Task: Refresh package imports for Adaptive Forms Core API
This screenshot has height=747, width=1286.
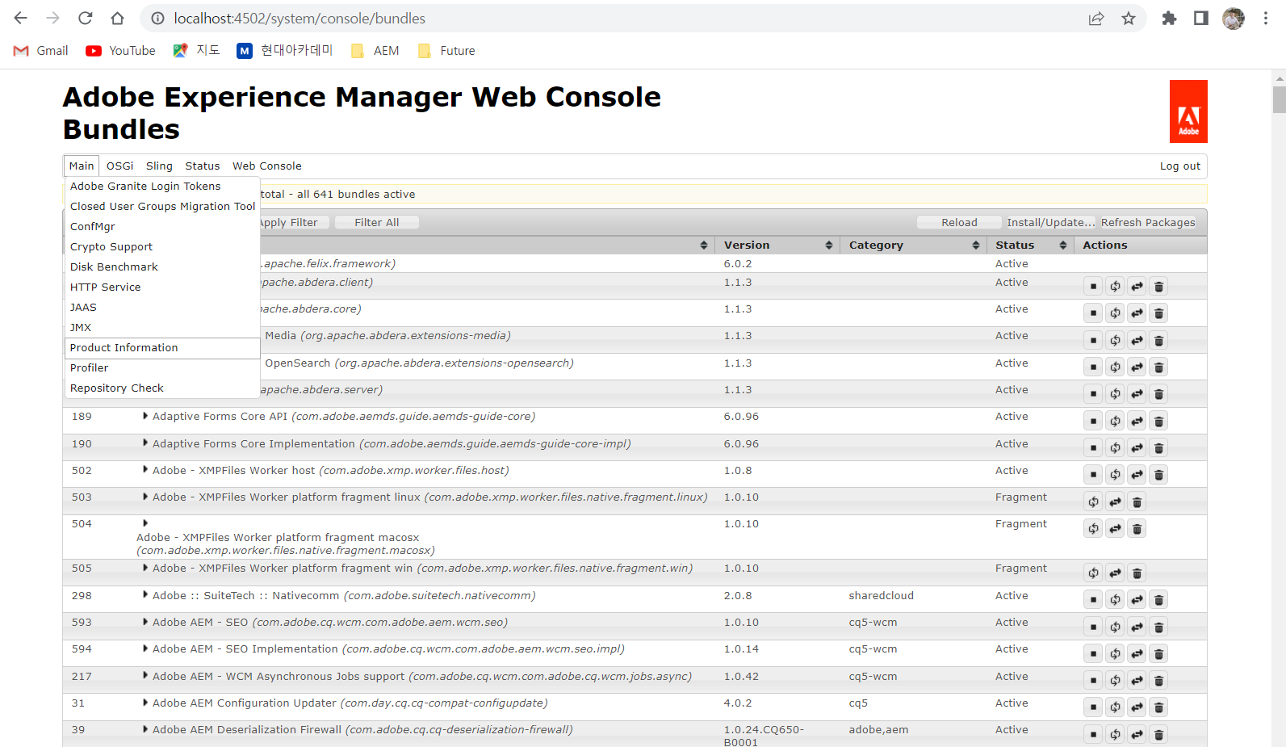Action: click(x=1115, y=421)
